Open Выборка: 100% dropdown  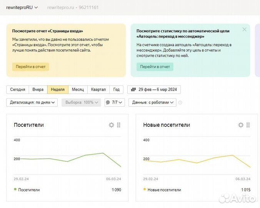(81, 102)
